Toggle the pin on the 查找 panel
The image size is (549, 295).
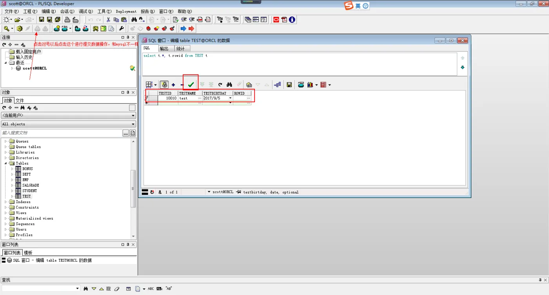540,280
